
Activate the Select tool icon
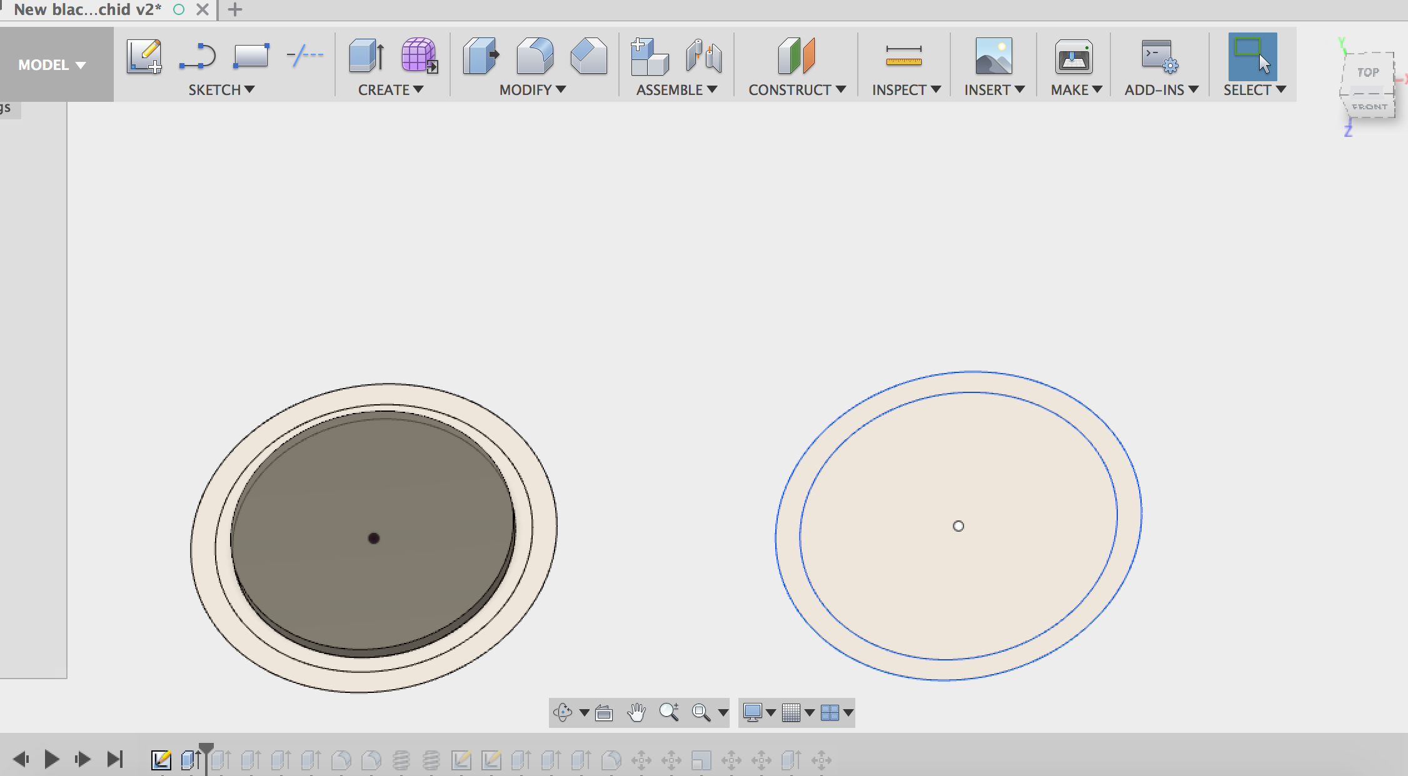click(1253, 56)
